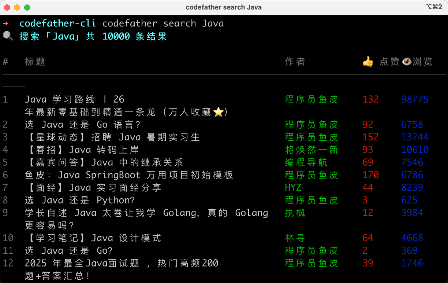Click like count 170 for SpringBoot template
The image size is (448, 283).
(x=370, y=175)
